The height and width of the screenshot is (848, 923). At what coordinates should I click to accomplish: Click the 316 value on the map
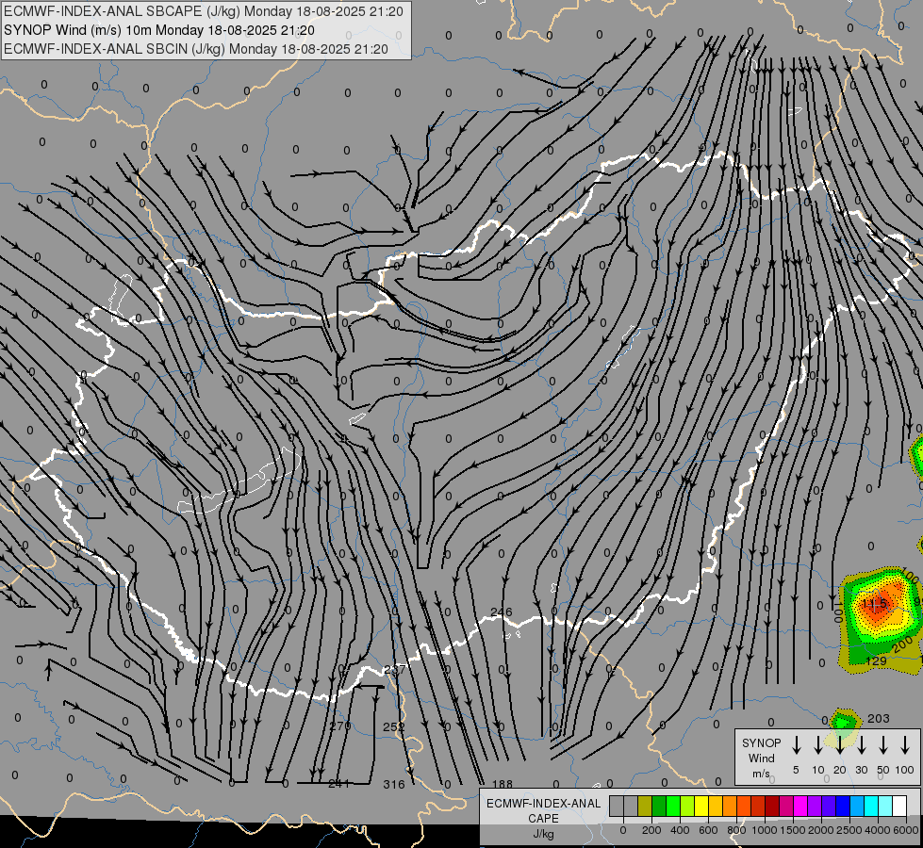pos(394,785)
